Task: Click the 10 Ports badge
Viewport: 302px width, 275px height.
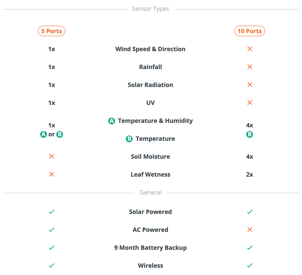Action: (x=249, y=31)
